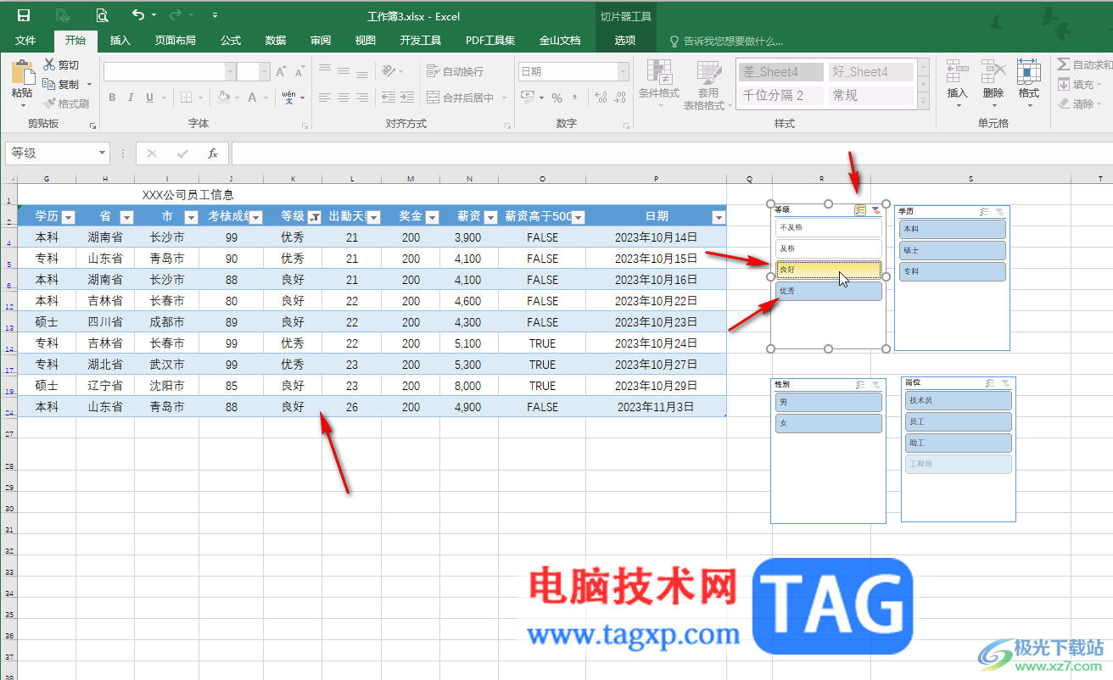Open the font name combo box dropdown
The height and width of the screenshot is (680, 1113).
230,72
